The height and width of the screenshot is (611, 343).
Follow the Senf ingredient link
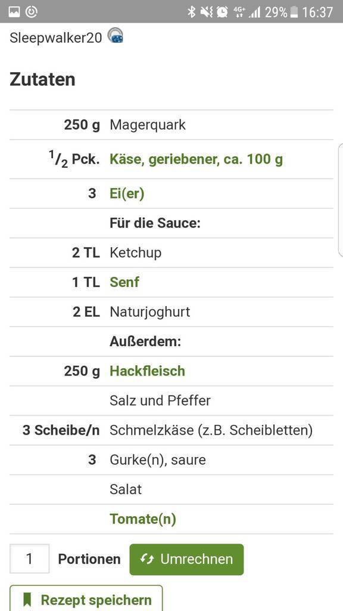click(124, 282)
